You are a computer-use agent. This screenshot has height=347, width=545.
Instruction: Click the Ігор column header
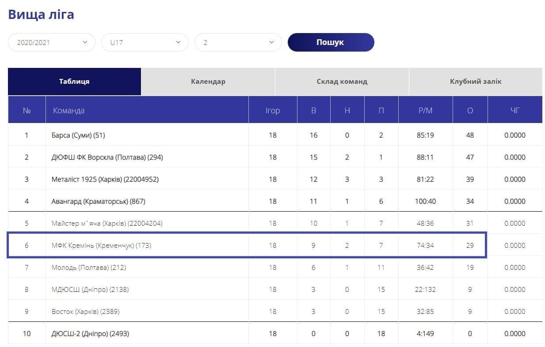(x=272, y=111)
